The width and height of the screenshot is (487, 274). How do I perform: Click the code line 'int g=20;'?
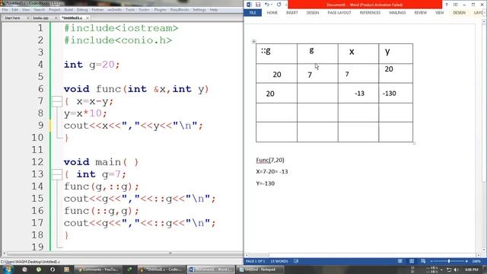tap(91, 65)
